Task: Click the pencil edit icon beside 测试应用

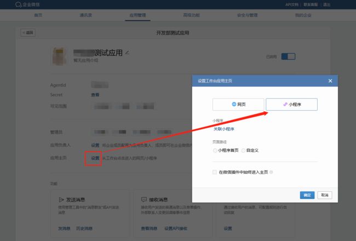Action: [x=127, y=53]
